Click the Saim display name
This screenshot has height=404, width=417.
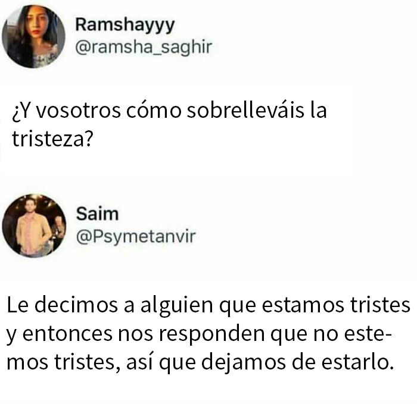(x=97, y=214)
